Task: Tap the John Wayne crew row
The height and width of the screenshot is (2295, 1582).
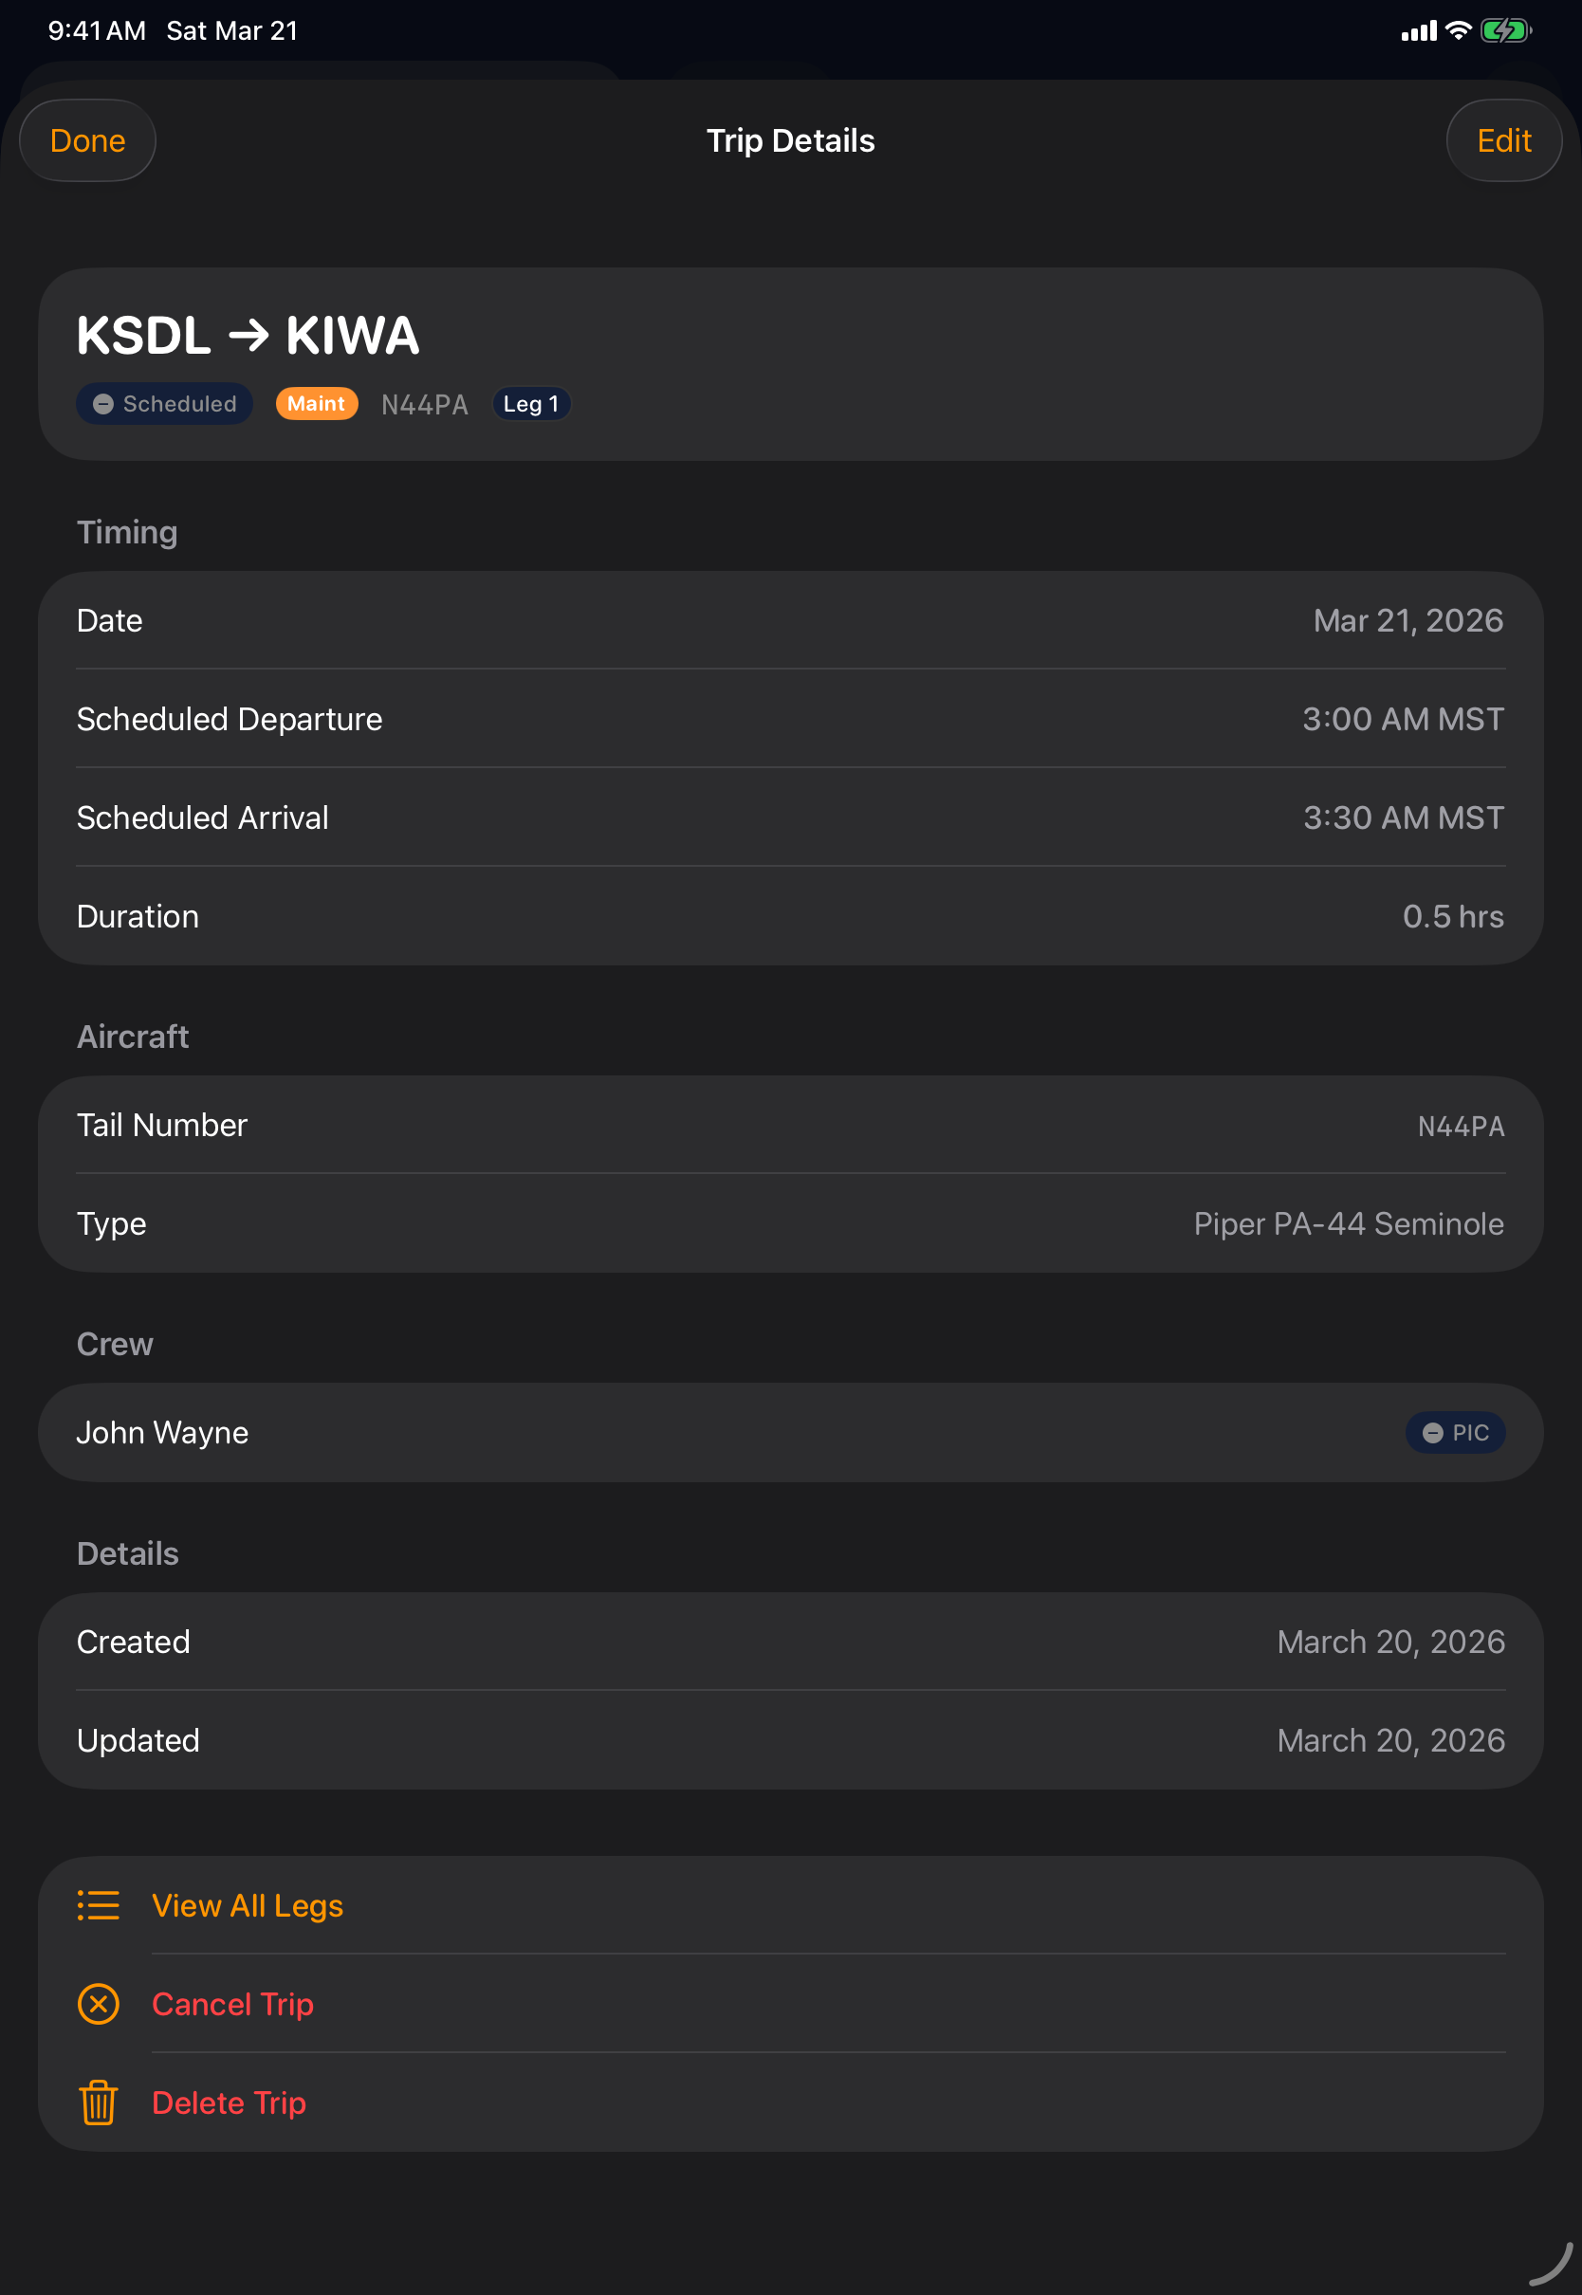Action: click(790, 1432)
